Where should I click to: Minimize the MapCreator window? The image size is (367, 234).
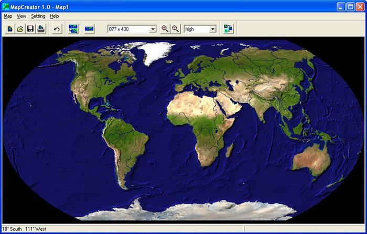pos(341,7)
